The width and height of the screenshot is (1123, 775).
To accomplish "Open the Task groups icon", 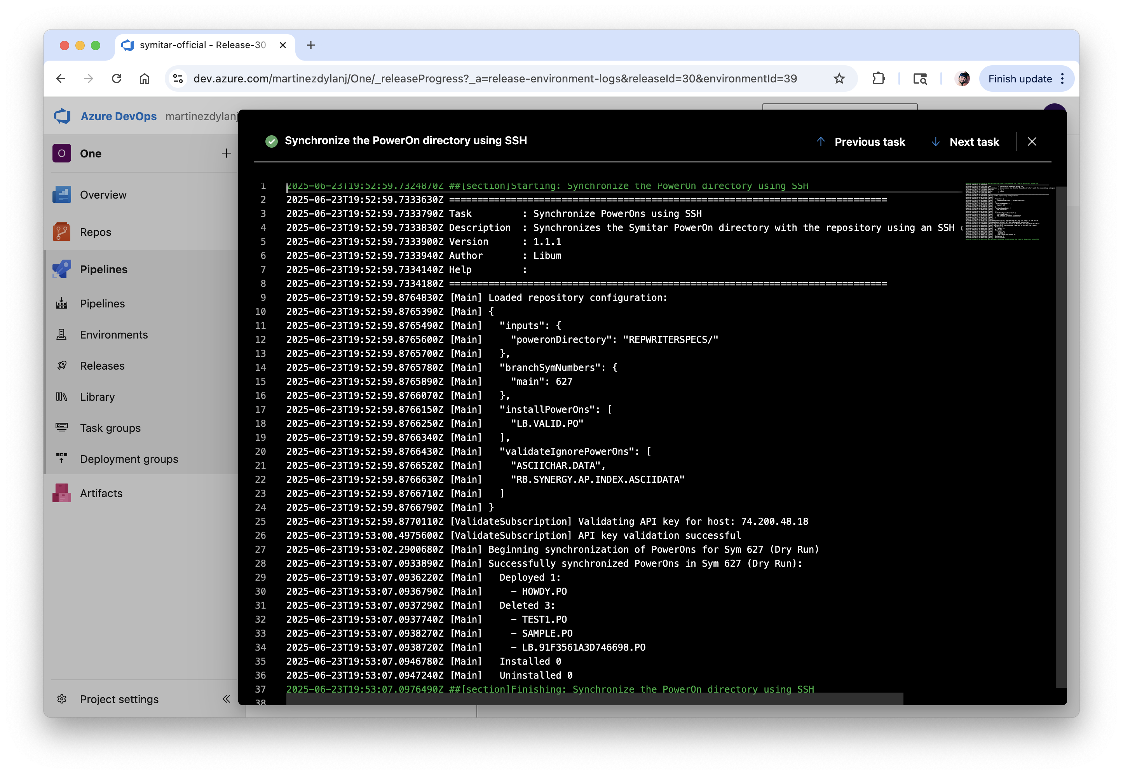I will pos(62,428).
